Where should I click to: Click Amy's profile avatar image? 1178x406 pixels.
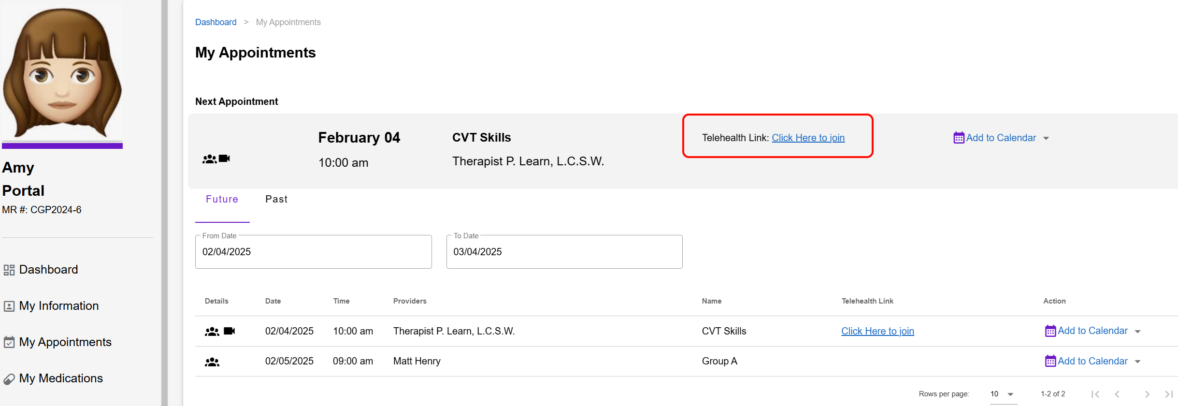tap(62, 72)
